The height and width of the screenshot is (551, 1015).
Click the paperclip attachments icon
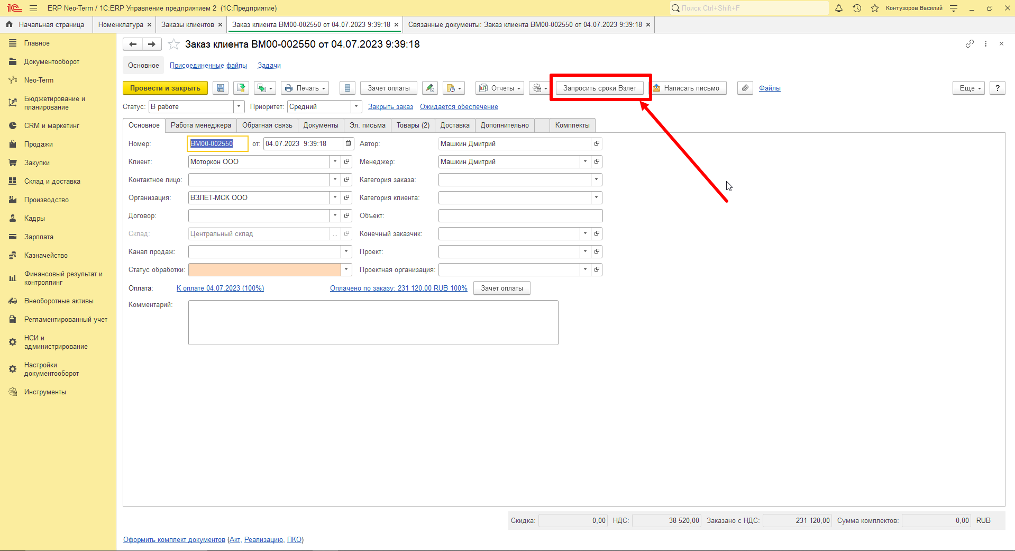pos(745,88)
